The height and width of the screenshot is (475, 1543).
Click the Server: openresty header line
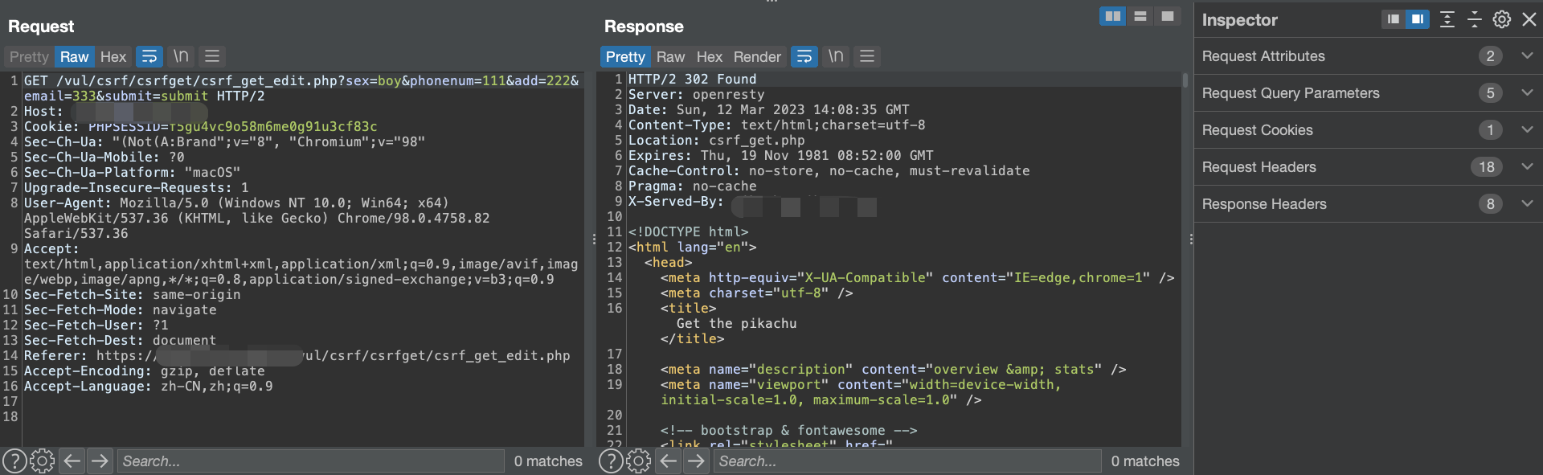click(x=696, y=94)
